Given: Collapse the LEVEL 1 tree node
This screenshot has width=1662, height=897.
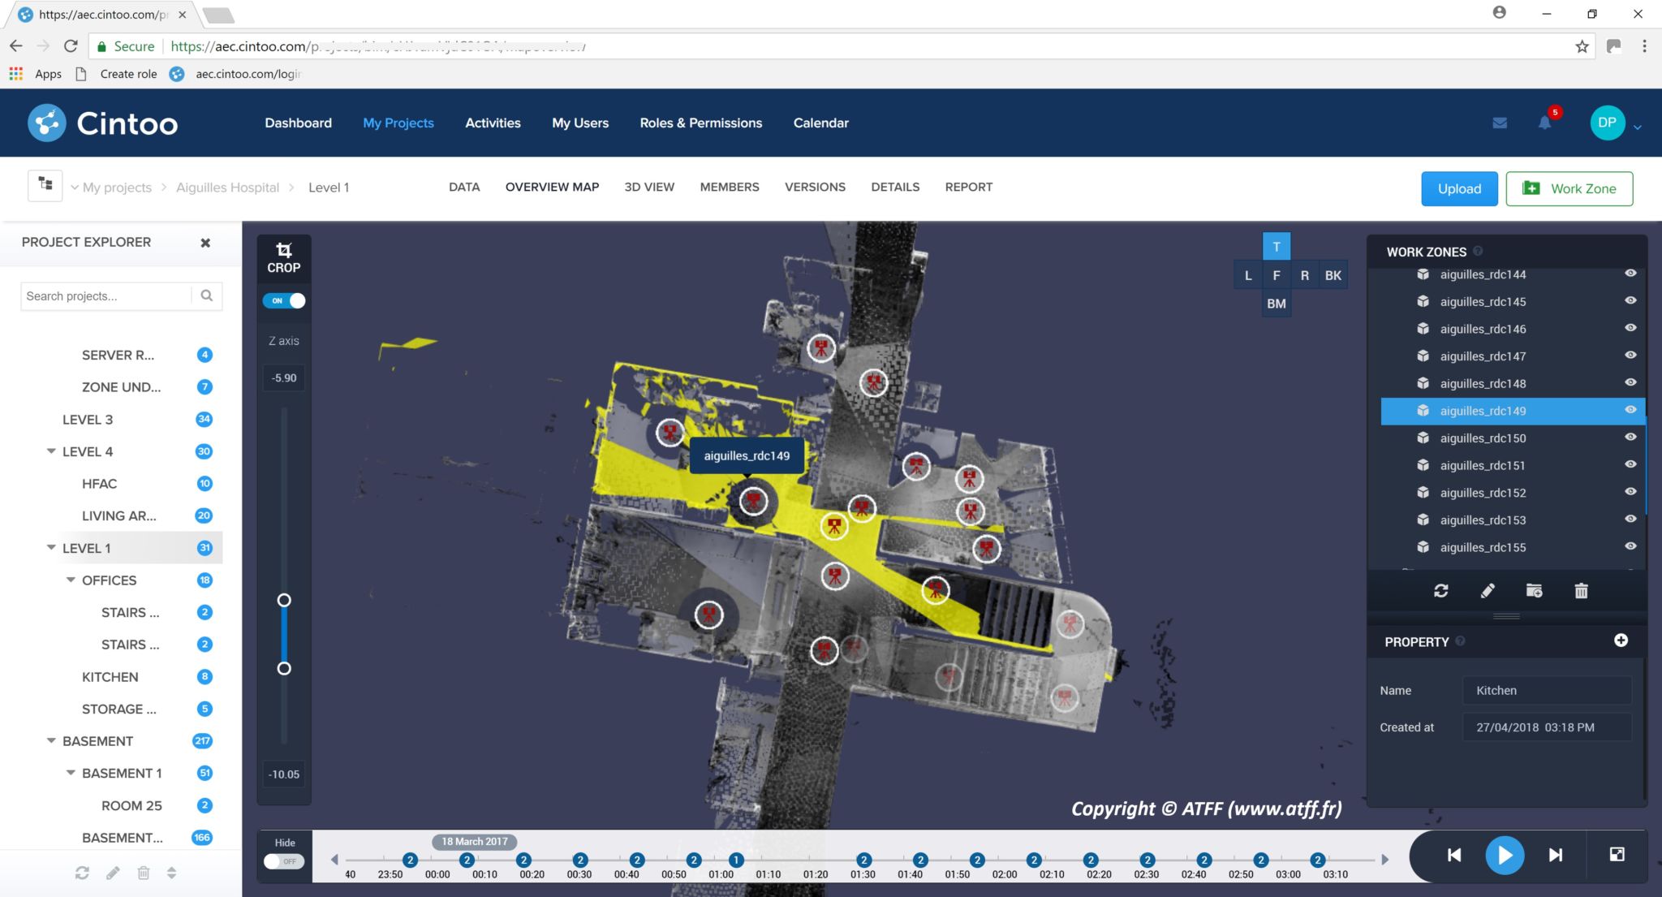Looking at the screenshot, I should point(52,548).
